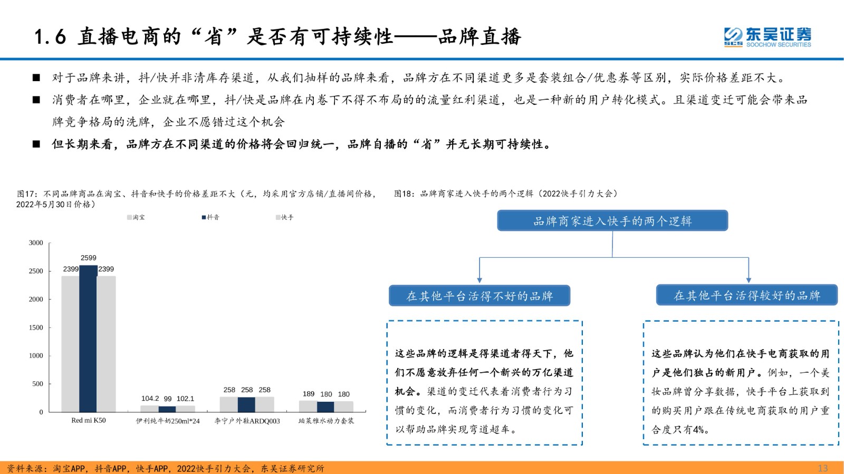Viewport: 844px width, 474px height.
Task: Click the 淘宝 legend swatch
Action: (129, 217)
